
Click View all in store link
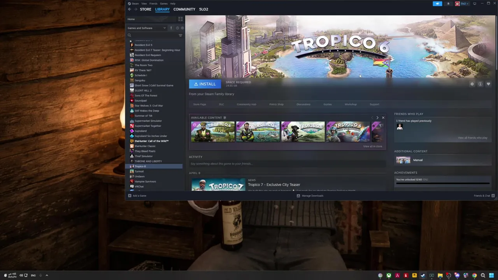click(x=373, y=146)
